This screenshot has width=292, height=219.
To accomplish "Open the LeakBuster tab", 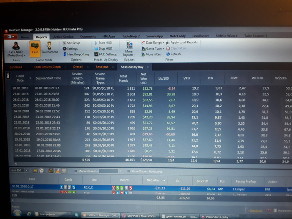I will click(200, 35).
